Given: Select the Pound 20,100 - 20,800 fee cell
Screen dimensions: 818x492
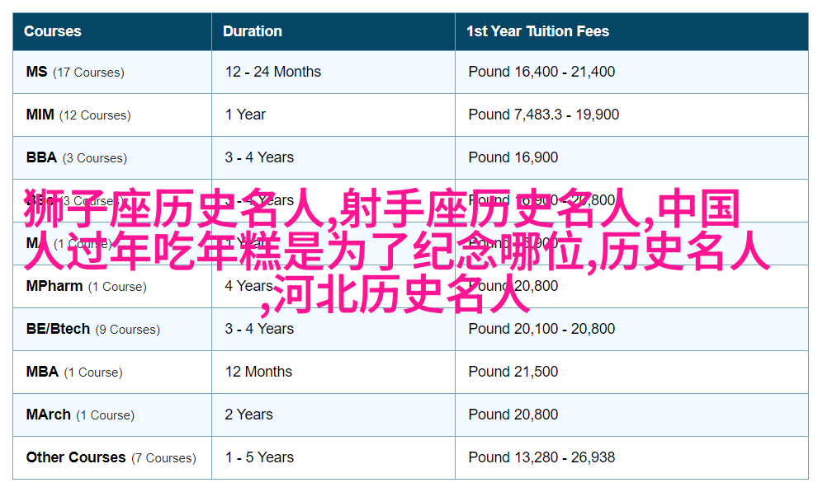Looking at the screenshot, I should coord(541,329).
